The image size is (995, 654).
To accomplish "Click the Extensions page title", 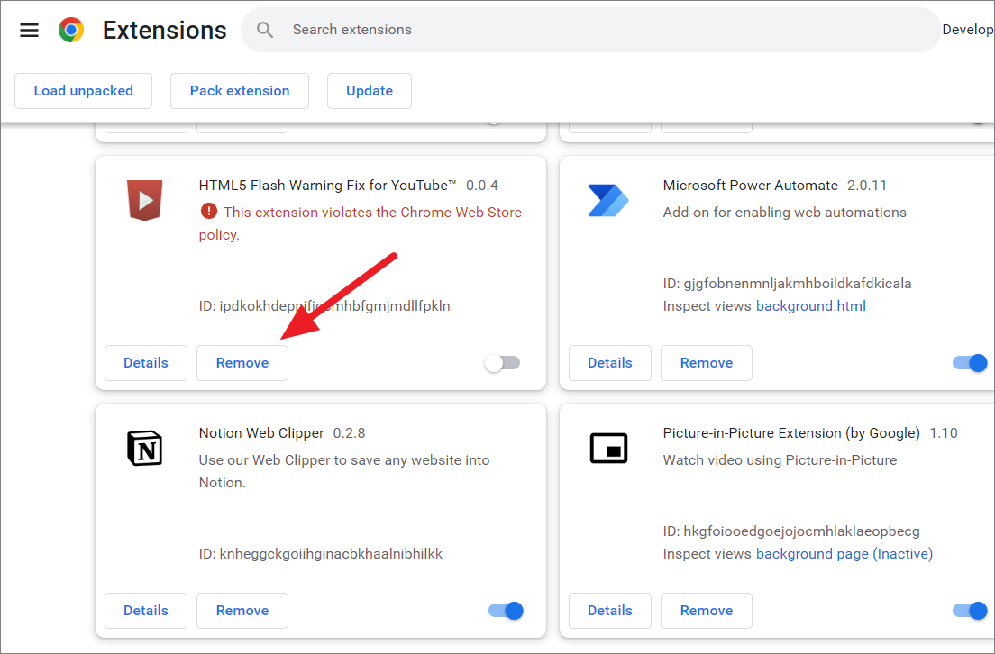I will (x=164, y=30).
